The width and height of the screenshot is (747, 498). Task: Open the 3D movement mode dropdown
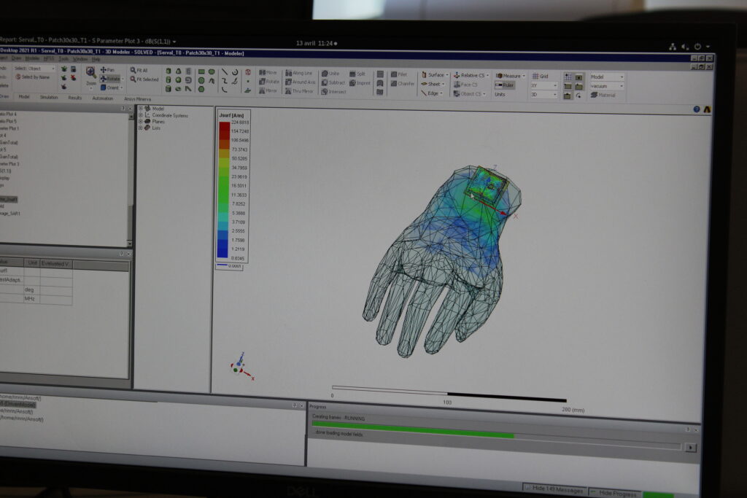(543, 95)
